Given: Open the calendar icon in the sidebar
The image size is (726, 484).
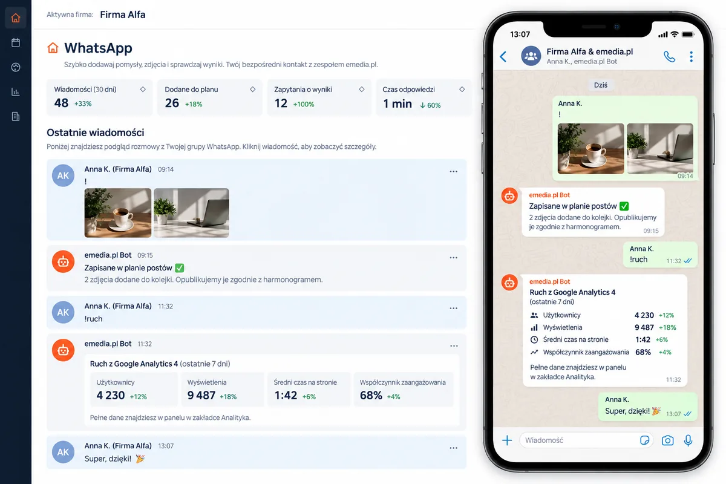Looking at the screenshot, I should point(16,42).
